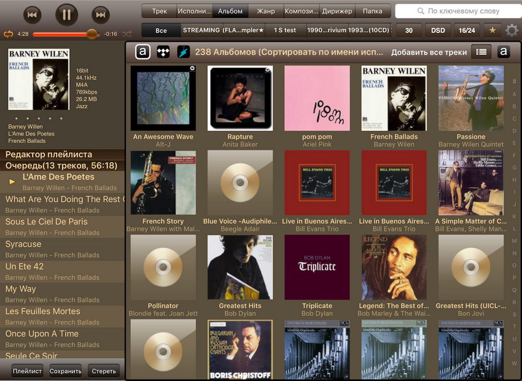
Task: Open the Passione album cover
Action: (471, 98)
